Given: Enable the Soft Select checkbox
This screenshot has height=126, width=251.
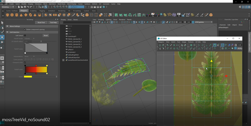Looking at the screenshot, I should pyautogui.click(x=25, y=36).
